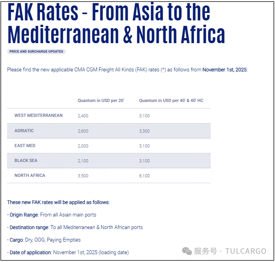275x262 pixels.
Task: Select the 'Destination range' bullet line
Action: pos(76,227)
